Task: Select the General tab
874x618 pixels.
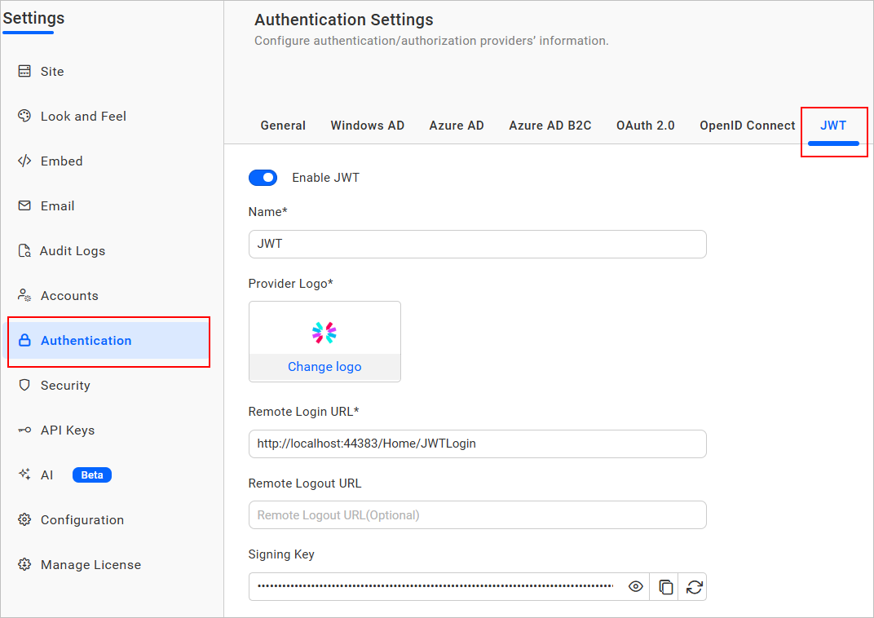Action: click(x=283, y=125)
